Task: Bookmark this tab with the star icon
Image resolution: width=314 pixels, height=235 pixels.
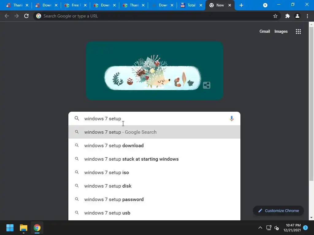Action: [x=275, y=16]
